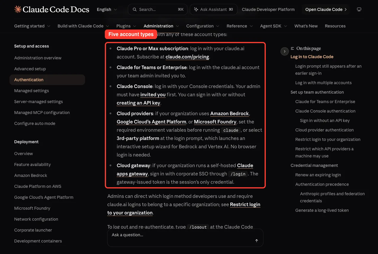Expand the Getting started menu
Viewport: 378px width, 254px height.
click(x=32, y=26)
